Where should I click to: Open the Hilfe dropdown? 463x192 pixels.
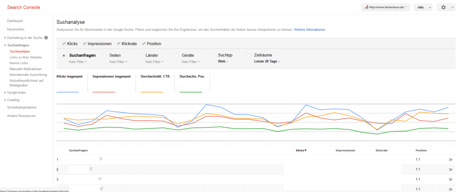tap(423, 7)
